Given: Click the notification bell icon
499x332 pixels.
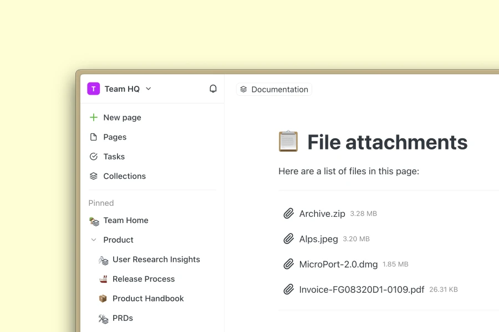Looking at the screenshot, I should coord(213,89).
